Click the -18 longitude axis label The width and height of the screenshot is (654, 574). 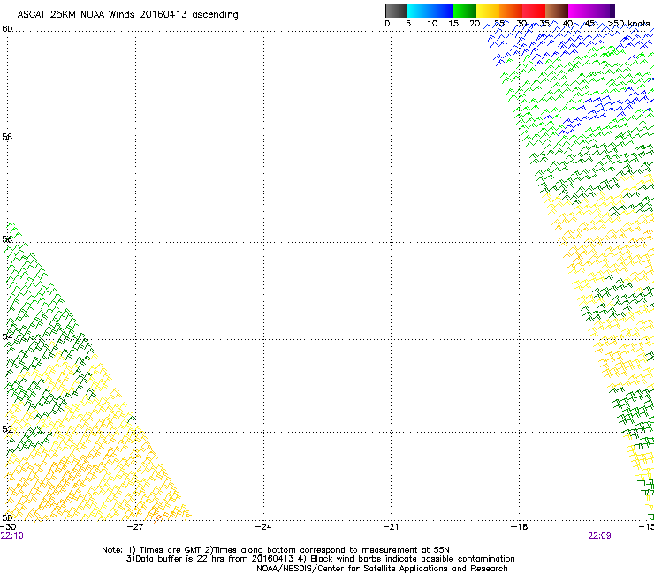(520, 527)
